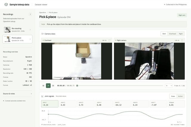Click the playback timeline scrubber handle
Image resolution: width=191 pixels, height=127 pixels.
(x=77, y=86)
